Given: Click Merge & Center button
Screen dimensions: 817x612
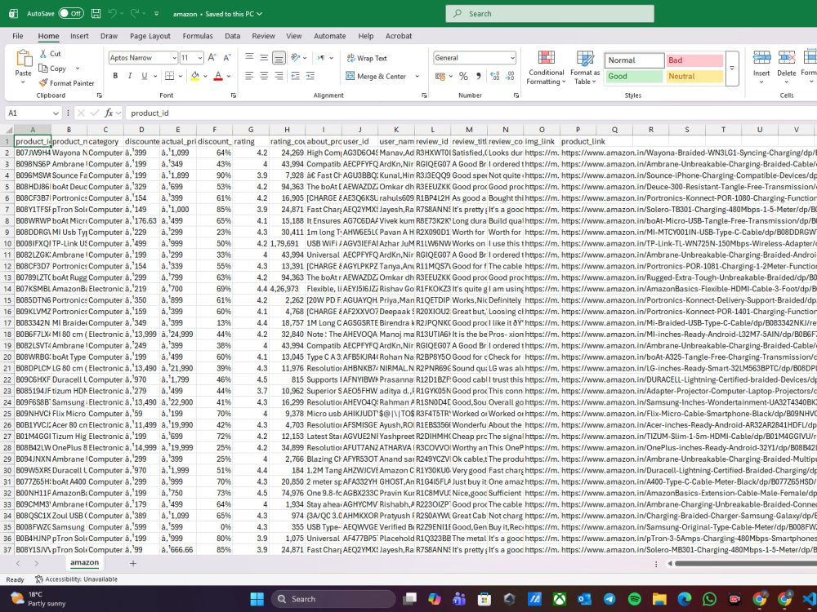Looking at the screenshot, I should coord(376,77).
